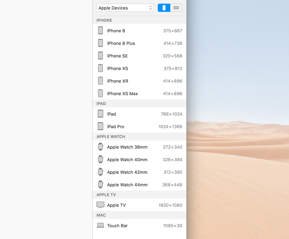Click the iPad device icon
Image resolution: width=289 pixels, height=239 pixels.
(x=101, y=114)
